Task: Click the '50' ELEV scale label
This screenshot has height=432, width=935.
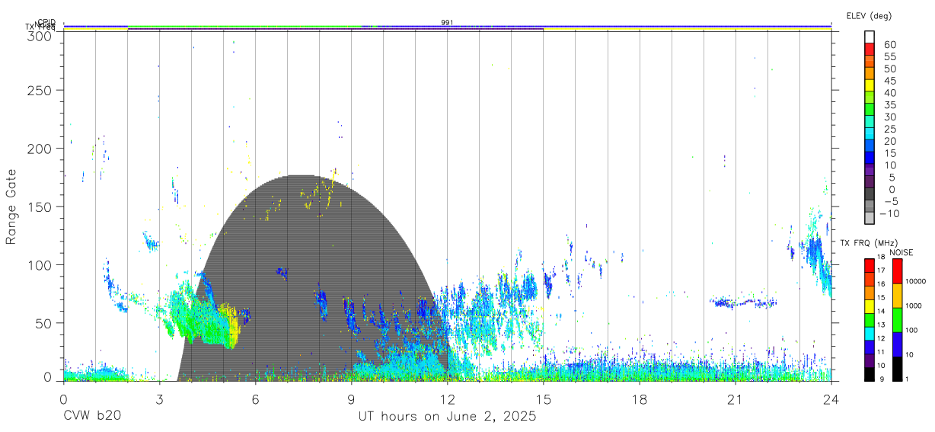Action: click(x=889, y=69)
